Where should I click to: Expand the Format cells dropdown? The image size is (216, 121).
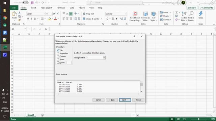click(170, 19)
